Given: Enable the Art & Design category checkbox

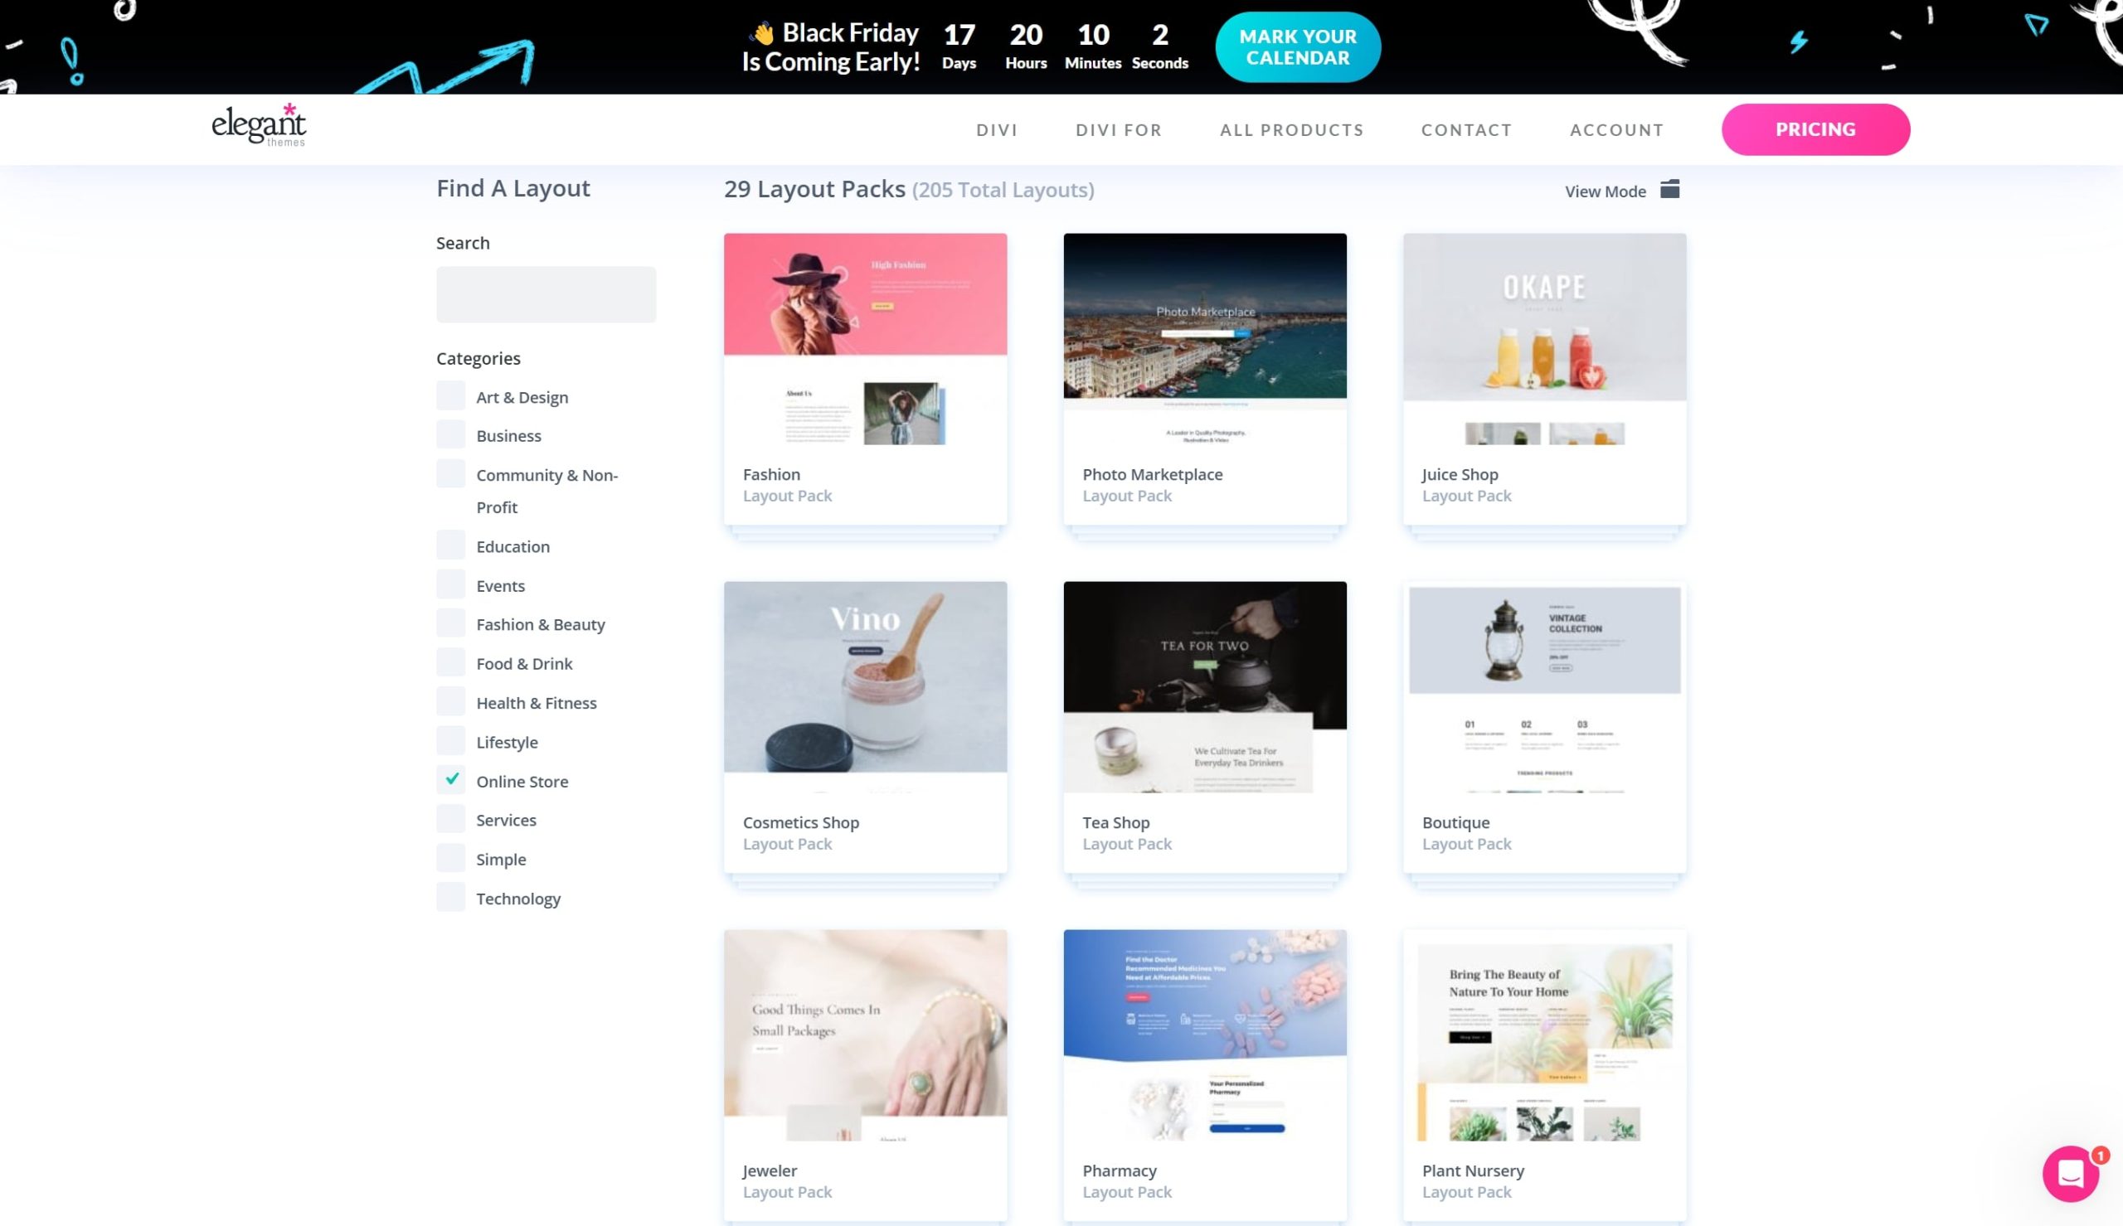Looking at the screenshot, I should [x=449, y=395].
